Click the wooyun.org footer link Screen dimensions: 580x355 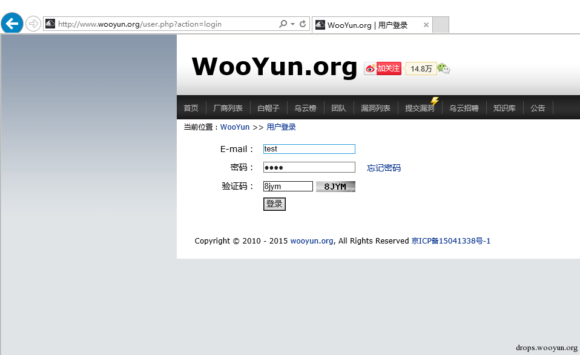tap(312, 241)
